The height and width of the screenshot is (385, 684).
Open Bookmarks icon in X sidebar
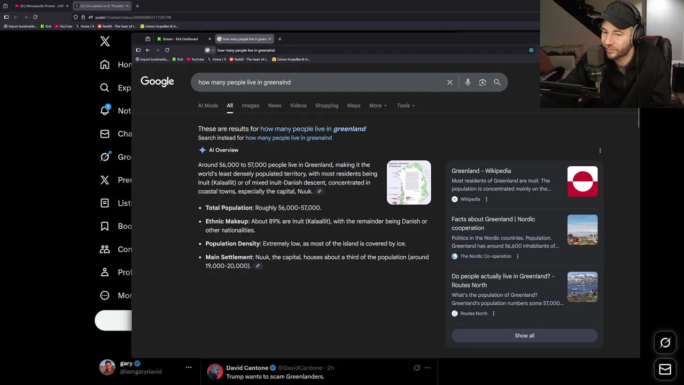point(105,226)
